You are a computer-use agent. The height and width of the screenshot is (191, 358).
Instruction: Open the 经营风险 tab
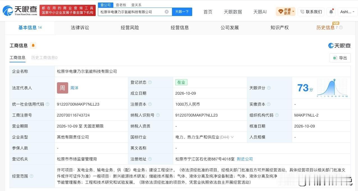130,28
